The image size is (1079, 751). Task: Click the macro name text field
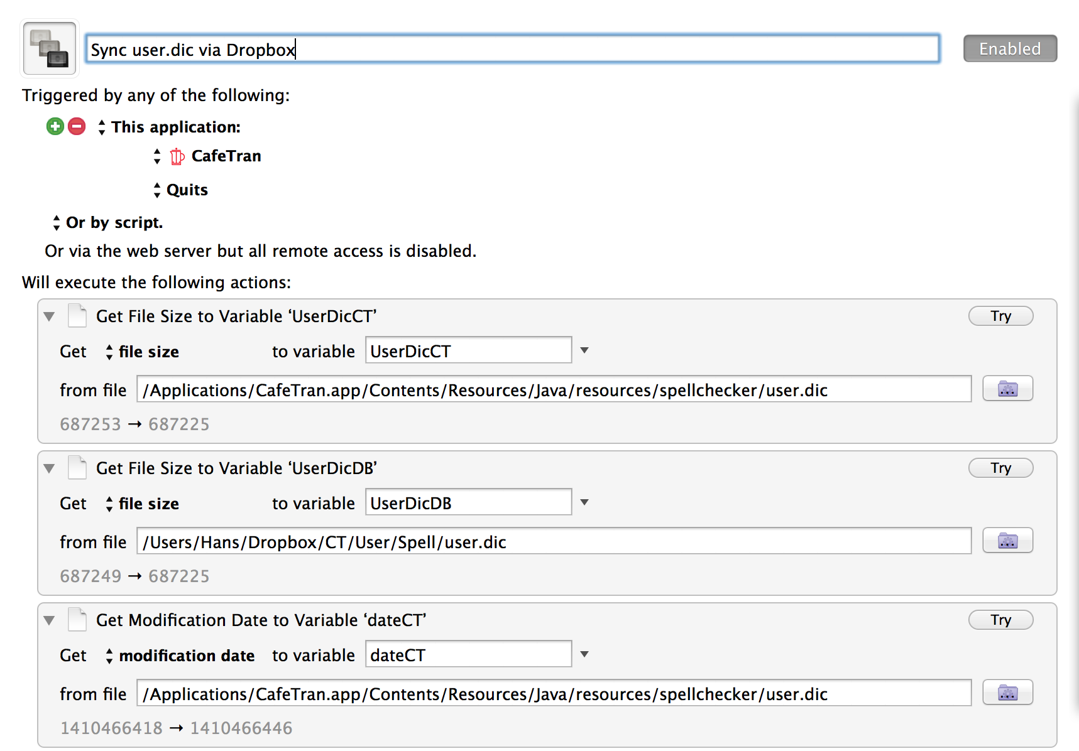(x=512, y=49)
